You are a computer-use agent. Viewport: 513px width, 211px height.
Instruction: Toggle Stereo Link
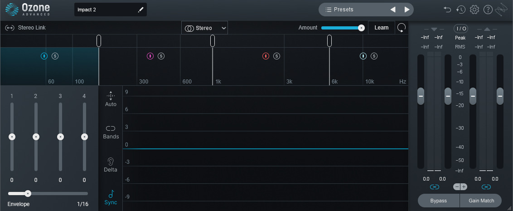pyautogui.click(x=25, y=28)
